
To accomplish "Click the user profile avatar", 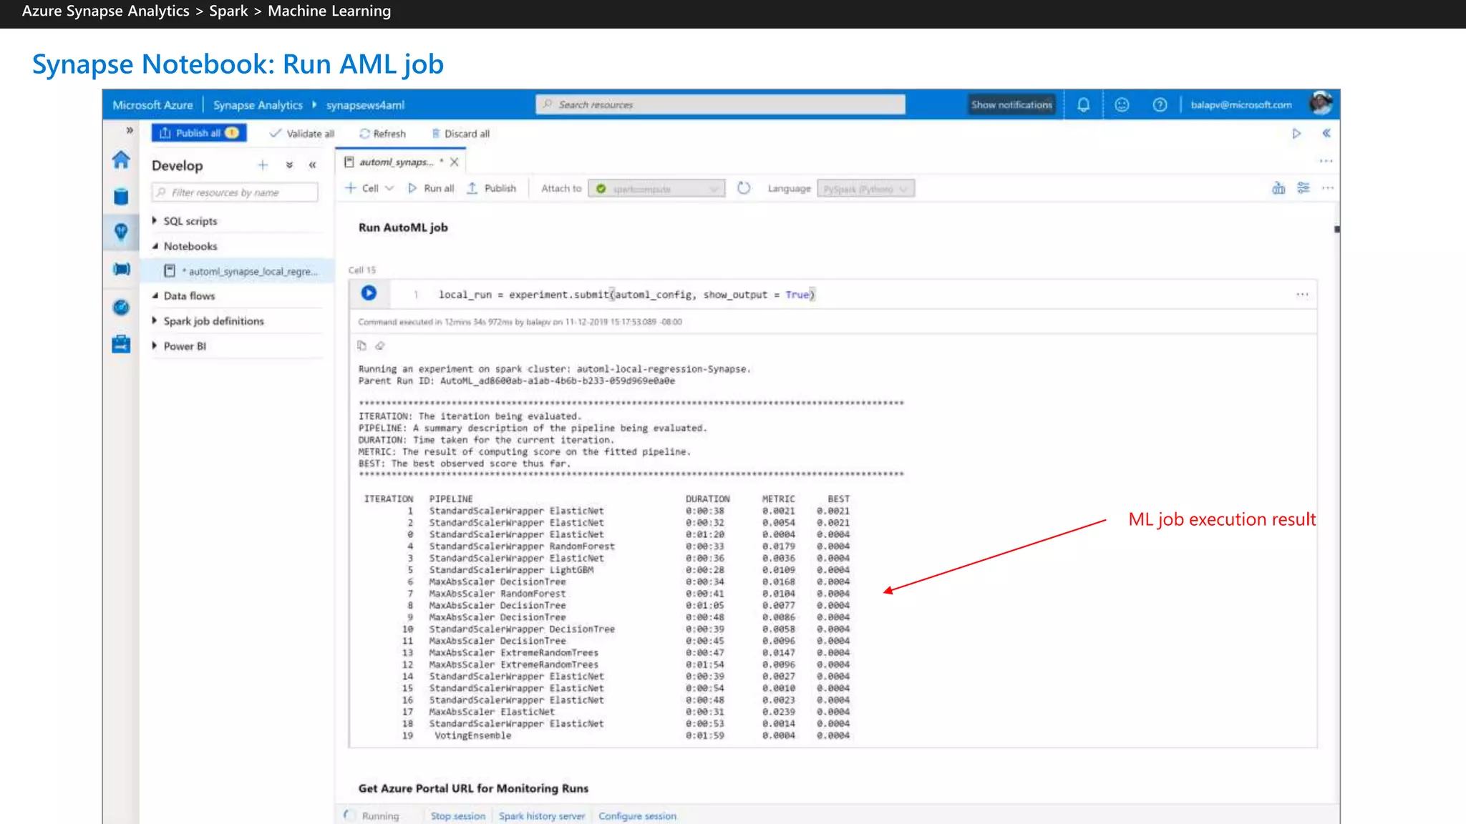I will (x=1321, y=104).
